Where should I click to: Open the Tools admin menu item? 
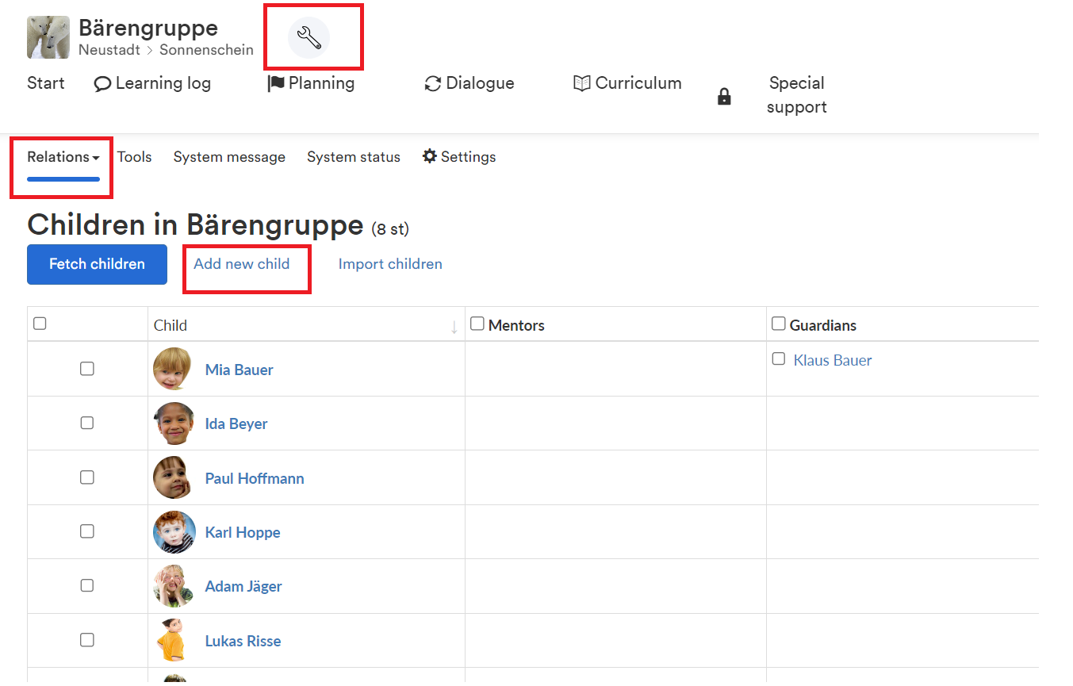pos(135,157)
